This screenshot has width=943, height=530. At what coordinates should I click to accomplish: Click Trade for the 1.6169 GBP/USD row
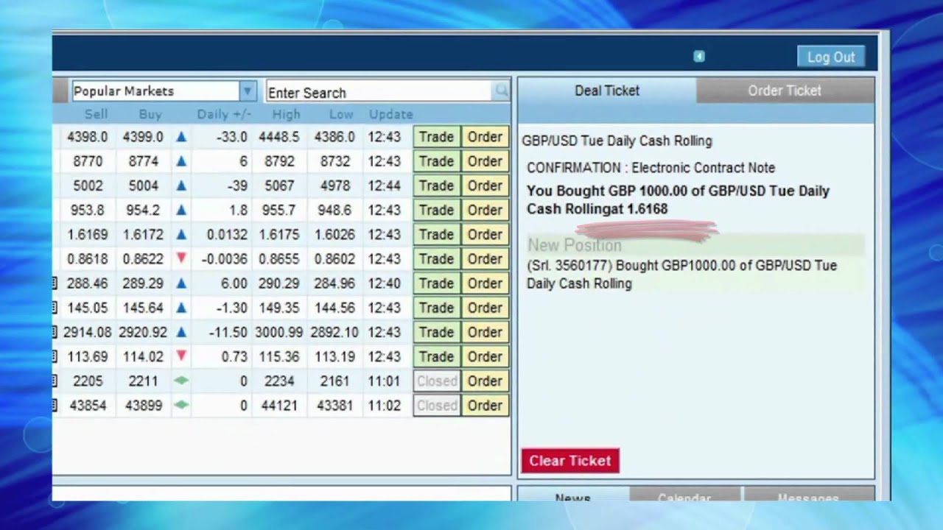436,234
